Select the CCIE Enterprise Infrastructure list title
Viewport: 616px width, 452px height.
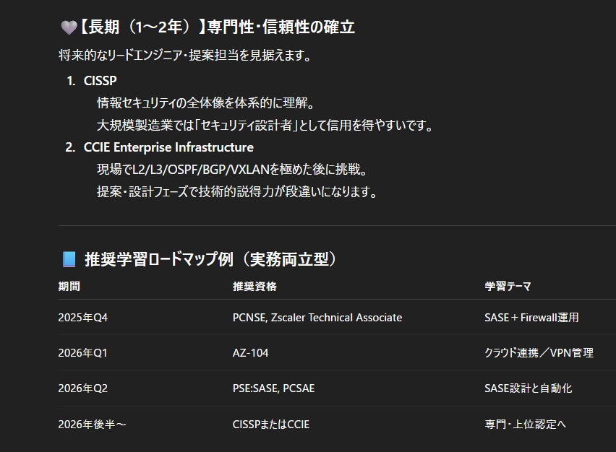168,147
